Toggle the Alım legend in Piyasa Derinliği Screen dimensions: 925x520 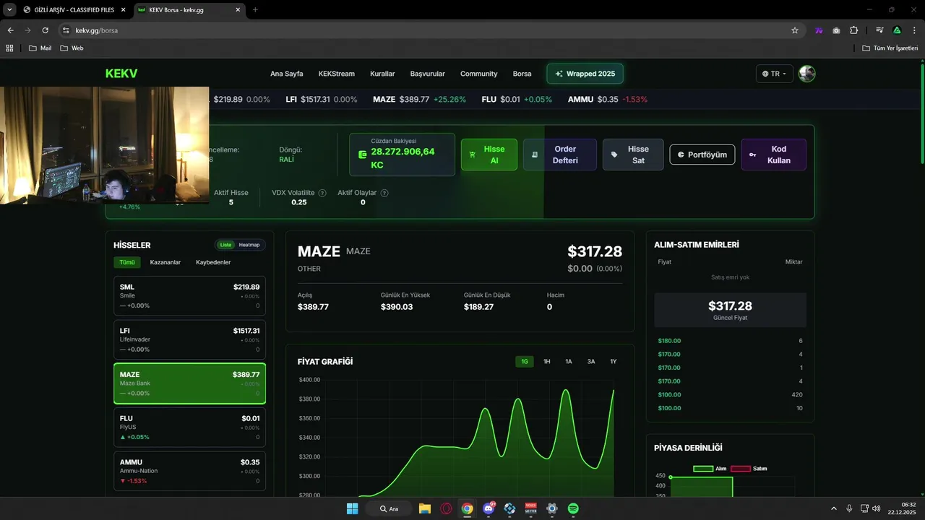[710, 469]
